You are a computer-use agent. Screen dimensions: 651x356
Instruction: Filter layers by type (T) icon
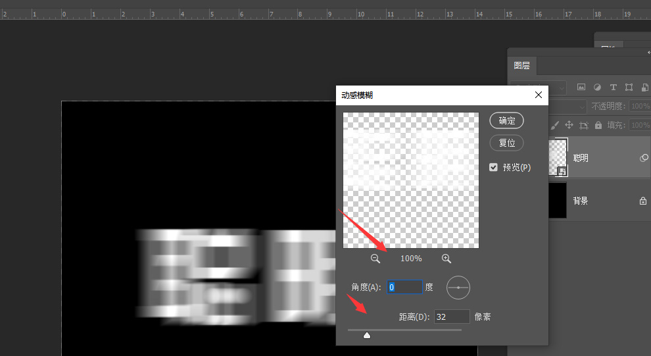614,88
